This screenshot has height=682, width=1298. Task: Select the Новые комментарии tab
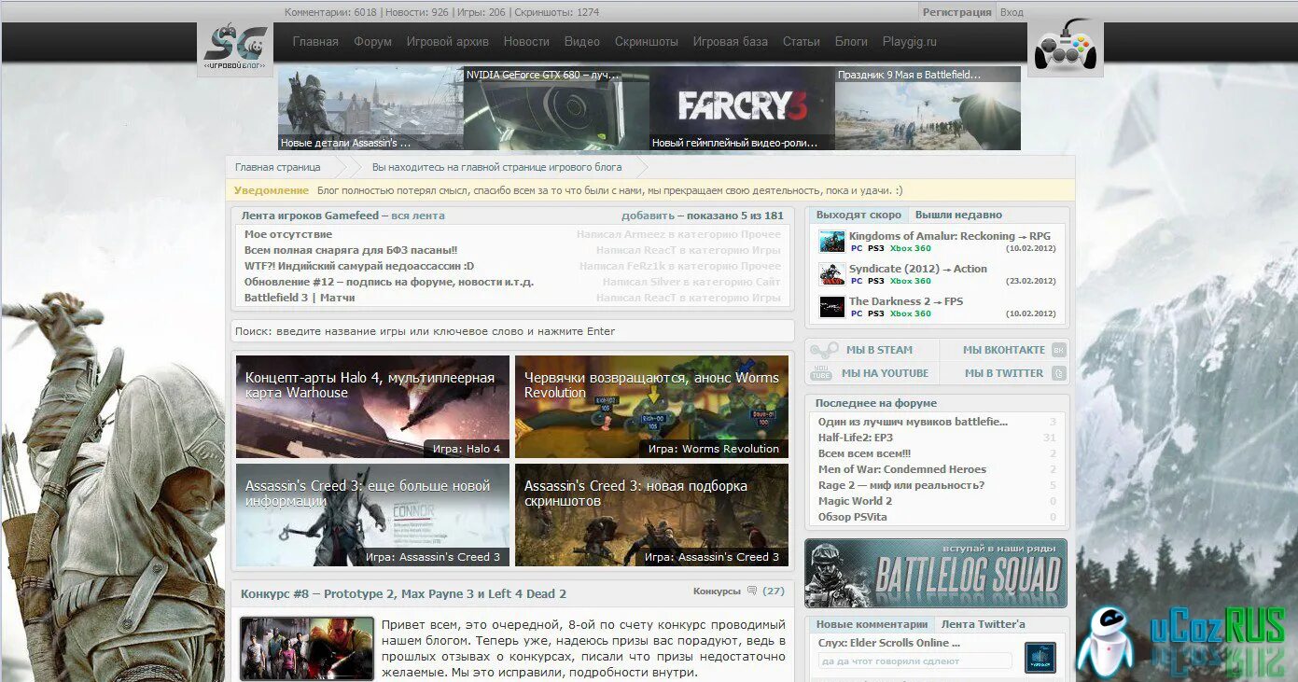coord(872,624)
